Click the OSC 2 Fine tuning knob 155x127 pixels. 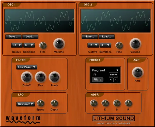pos(119,45)
